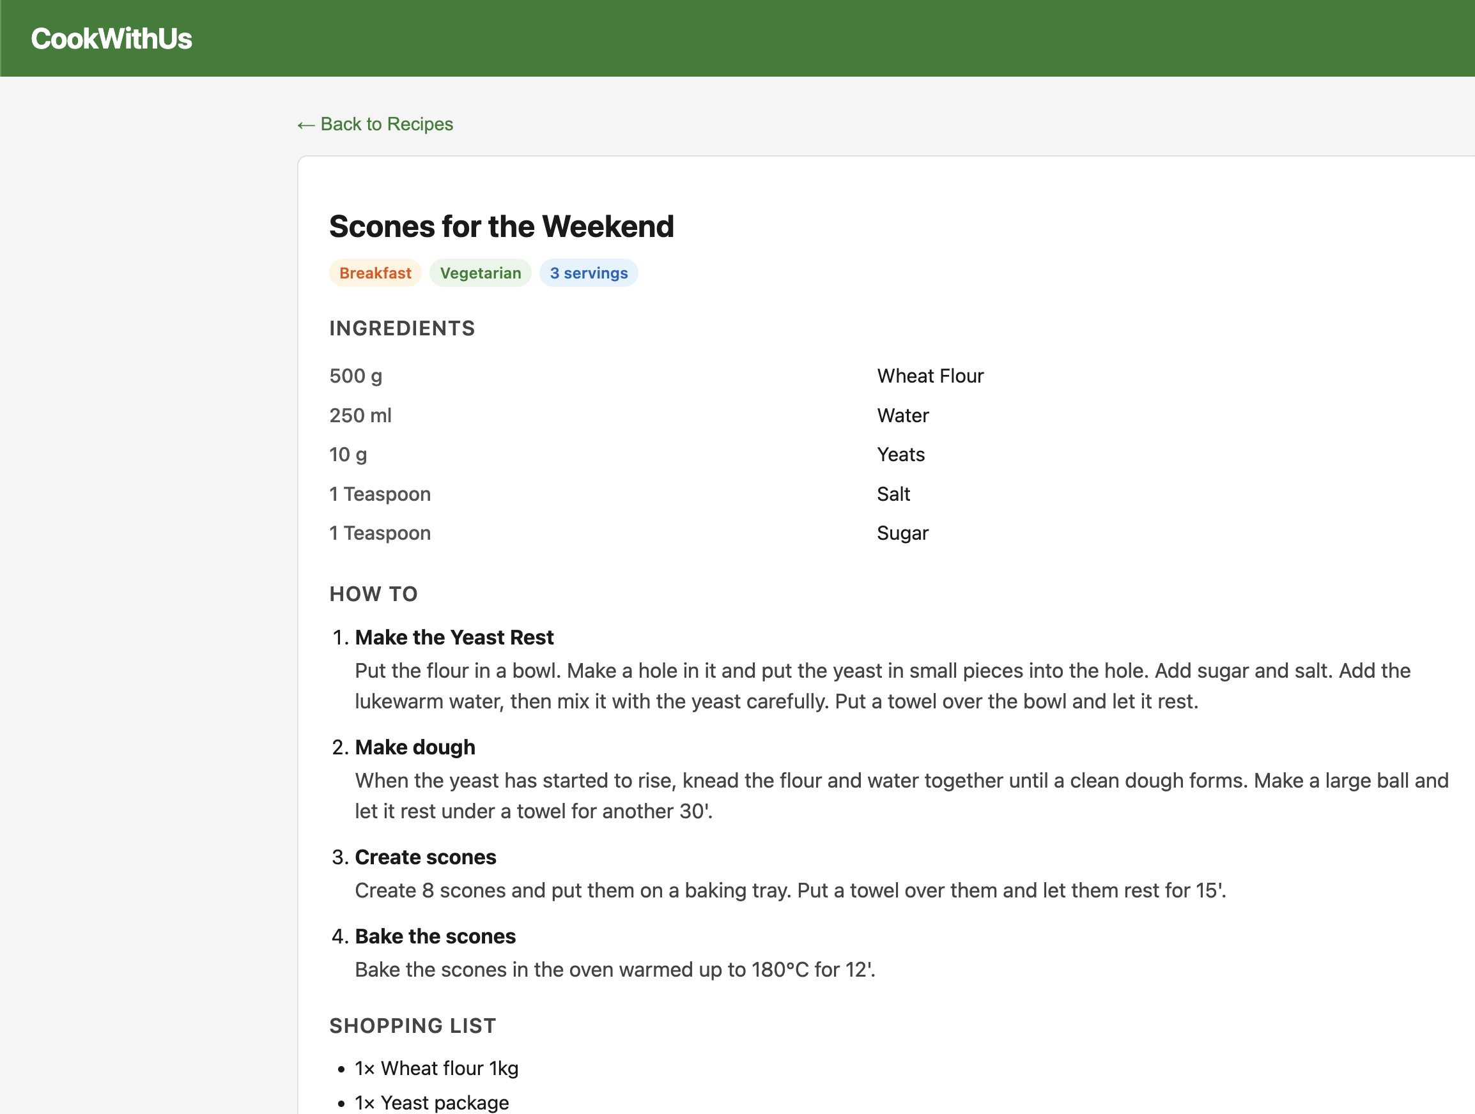Screen dimensions: 1475x1114
Task: Click the Salt ingredient entry
Action: (x=893, y=493)
